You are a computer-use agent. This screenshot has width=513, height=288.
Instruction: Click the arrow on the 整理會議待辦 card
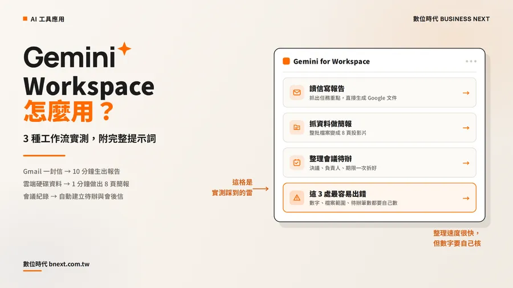pos(466,163)
